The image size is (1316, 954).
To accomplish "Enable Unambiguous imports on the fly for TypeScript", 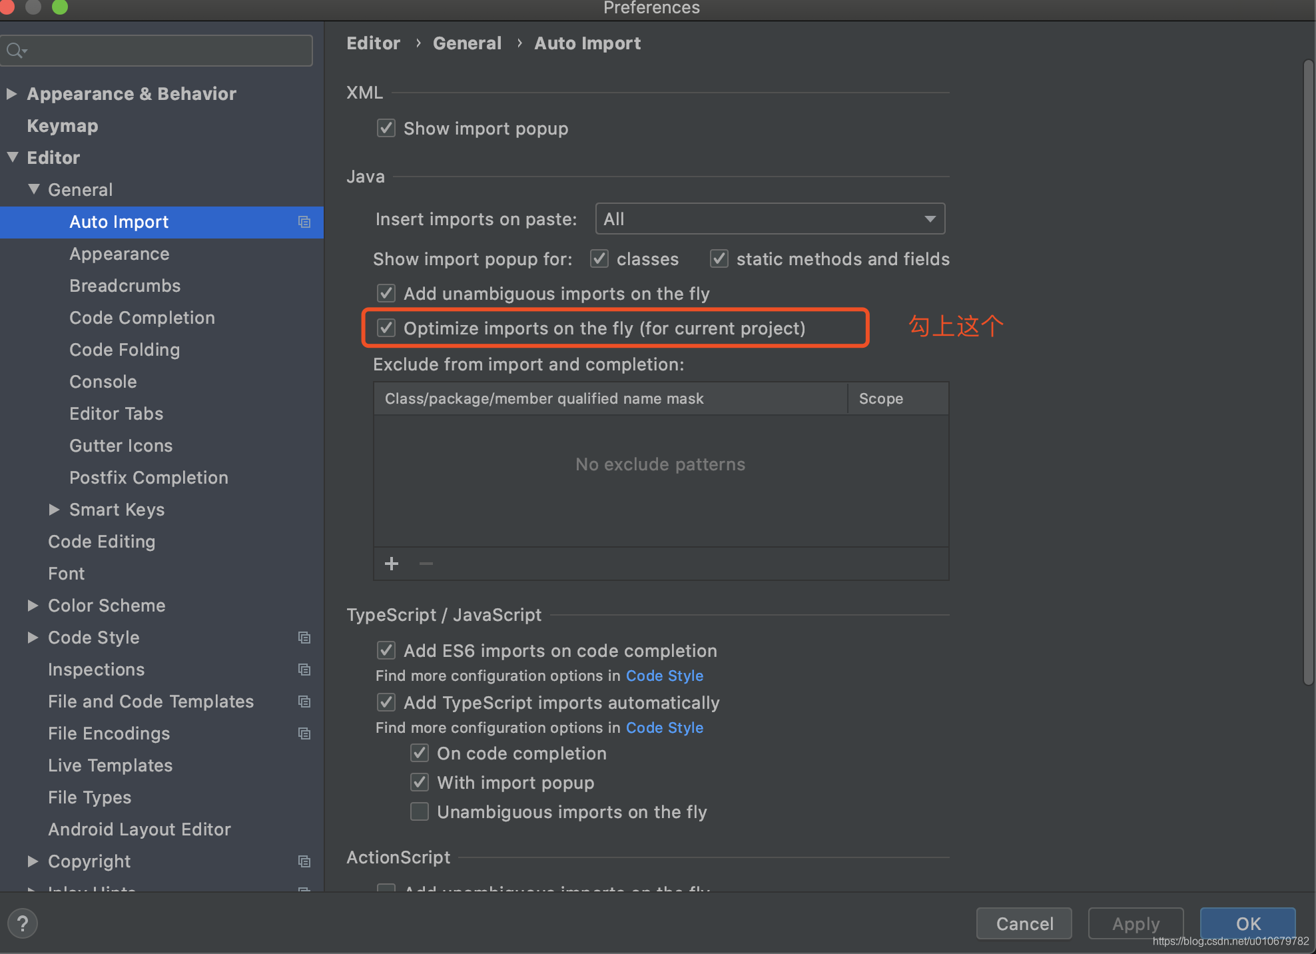I will pos(420,811).
